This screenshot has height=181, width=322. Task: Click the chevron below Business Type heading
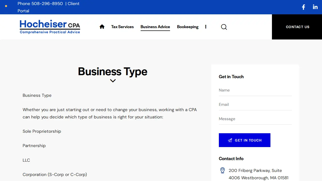[x=113, y=81]
